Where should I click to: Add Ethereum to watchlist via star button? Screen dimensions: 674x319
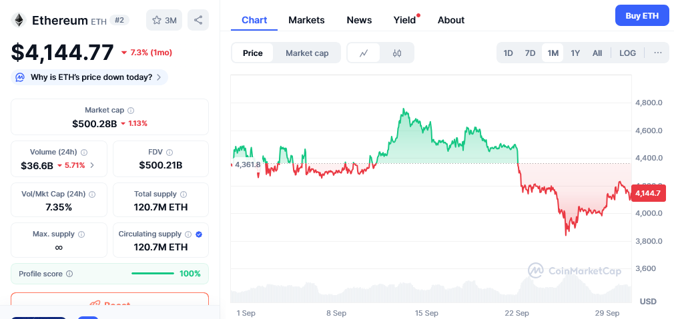(x=164, y=20)
